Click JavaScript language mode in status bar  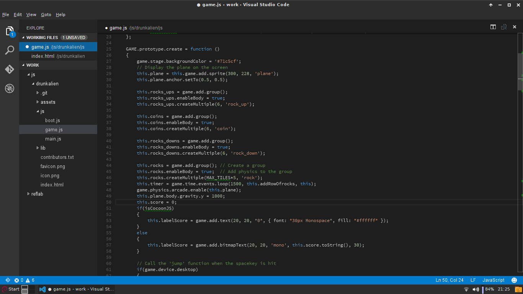[493, 280]
